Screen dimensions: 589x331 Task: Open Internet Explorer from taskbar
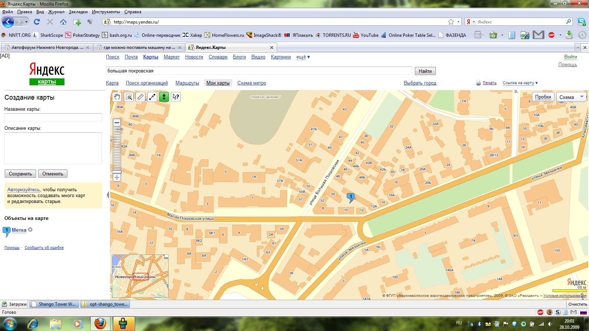(x=33, y=324)
